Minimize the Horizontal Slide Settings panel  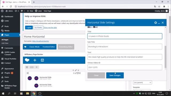point(159,23)
